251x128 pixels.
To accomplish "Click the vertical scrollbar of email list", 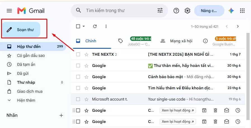I will pyautogui.click(x=248, y=76).
